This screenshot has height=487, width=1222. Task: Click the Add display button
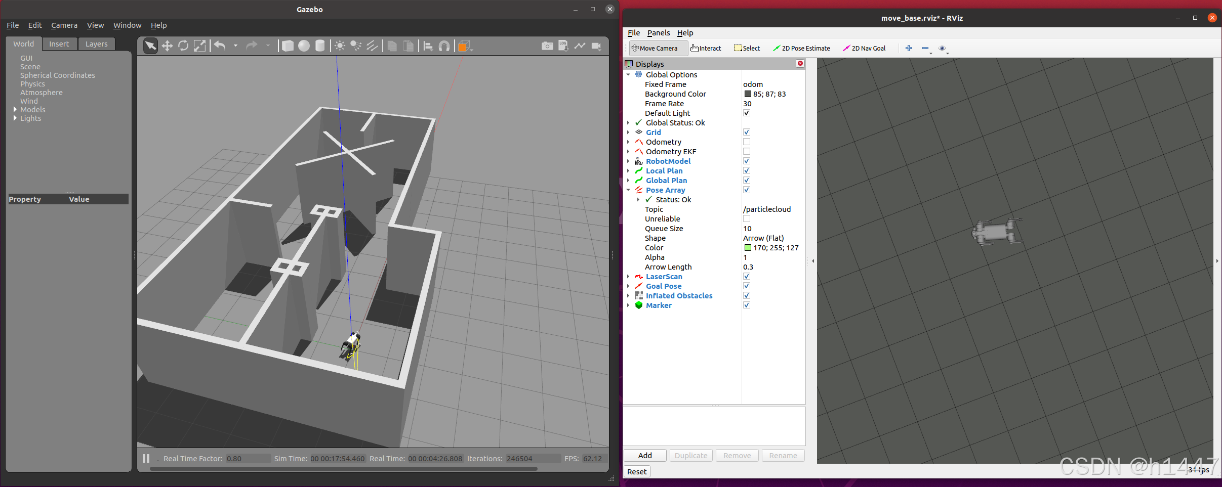tap(645, 455)
